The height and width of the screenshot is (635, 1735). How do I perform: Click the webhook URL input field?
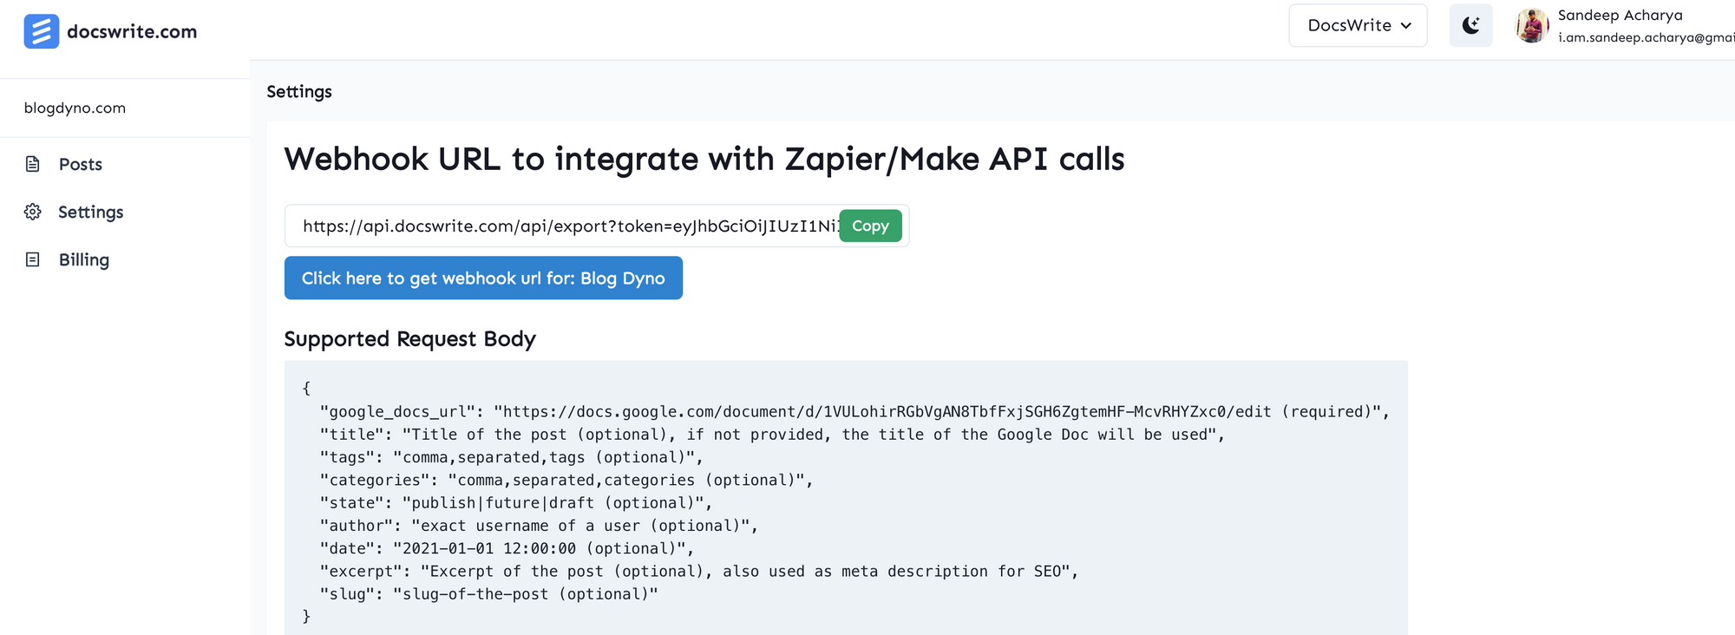[564, 226]
